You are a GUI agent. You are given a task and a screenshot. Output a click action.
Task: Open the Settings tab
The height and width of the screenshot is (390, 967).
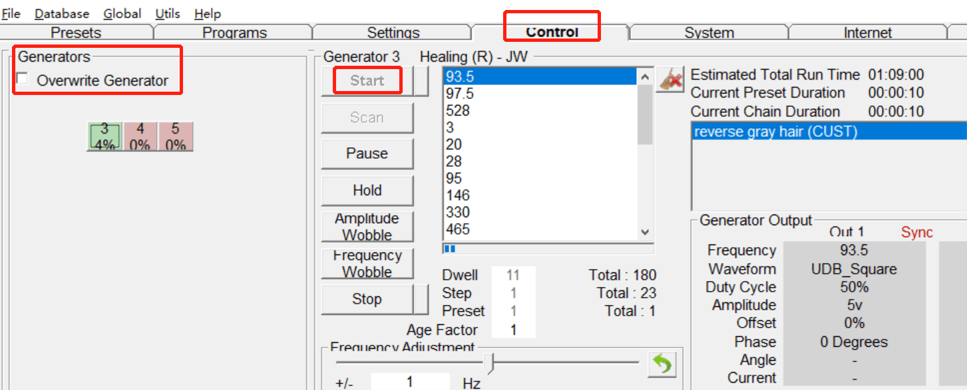coord(393,33)
